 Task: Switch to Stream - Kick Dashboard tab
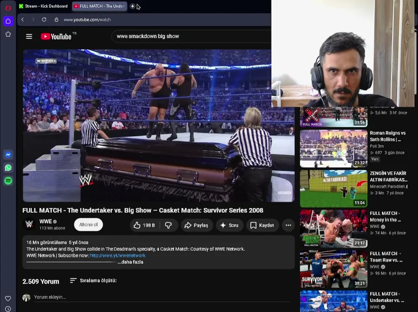click(x=43, y=6)
